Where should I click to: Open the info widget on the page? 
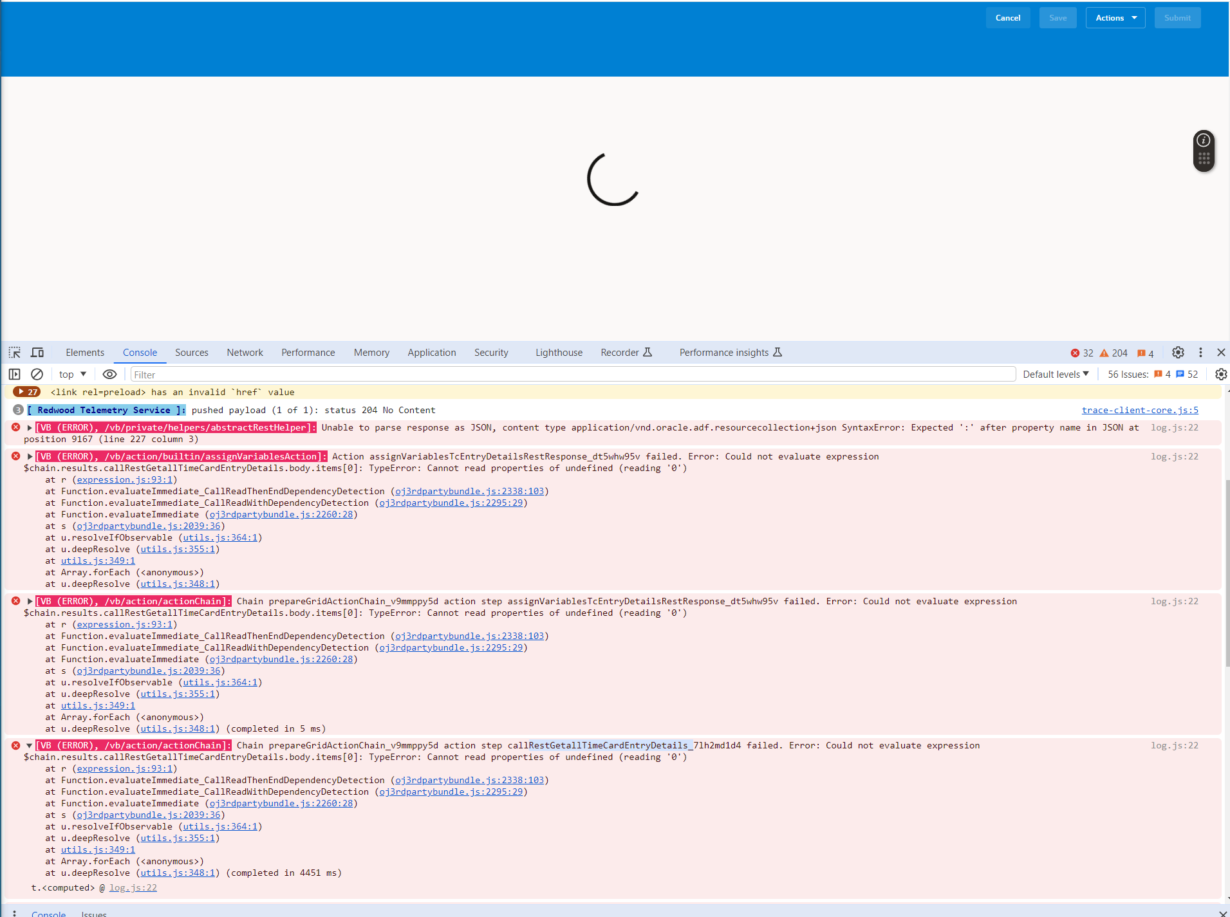1204,138
